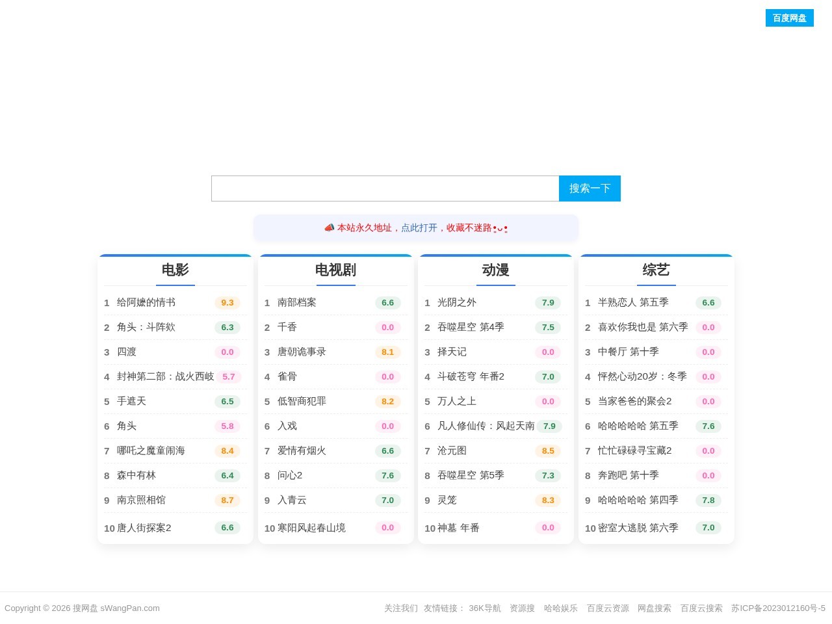Open the 哈哈娱乐 friend link

pyautogui.click(x=561, y=608)
